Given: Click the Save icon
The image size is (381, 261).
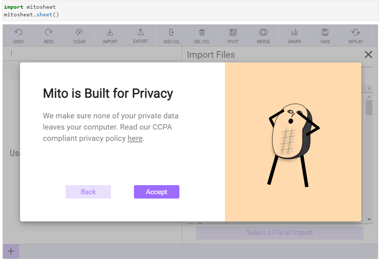Looking at the screenshot, I should [325, 33].
